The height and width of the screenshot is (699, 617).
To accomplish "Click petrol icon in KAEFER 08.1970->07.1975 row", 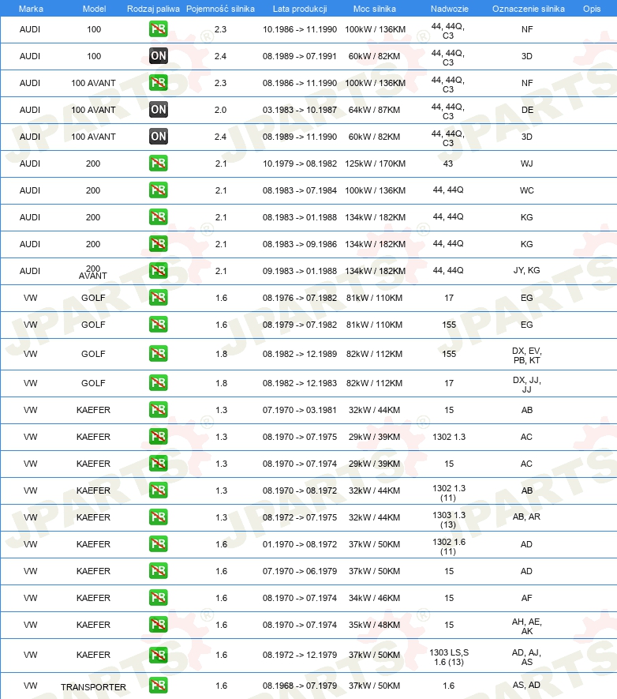I will [x=159, y=437].
